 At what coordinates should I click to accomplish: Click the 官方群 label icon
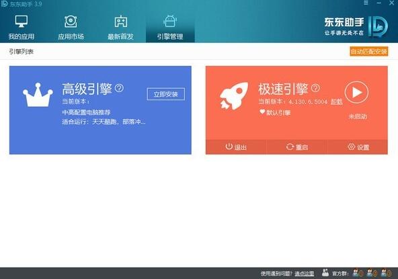[x=325, y=273]
